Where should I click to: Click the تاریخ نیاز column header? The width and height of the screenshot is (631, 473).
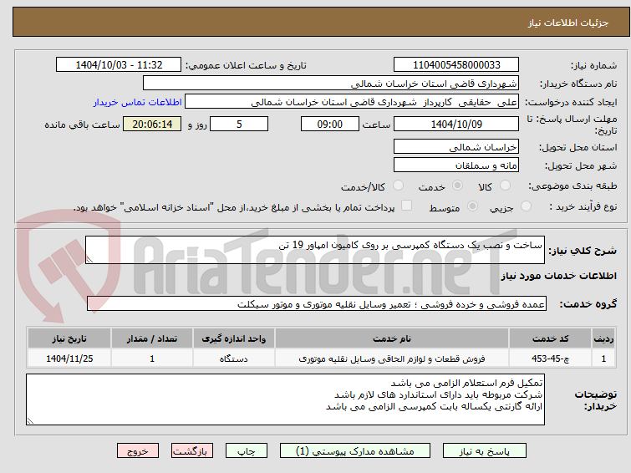click(69, 338)
